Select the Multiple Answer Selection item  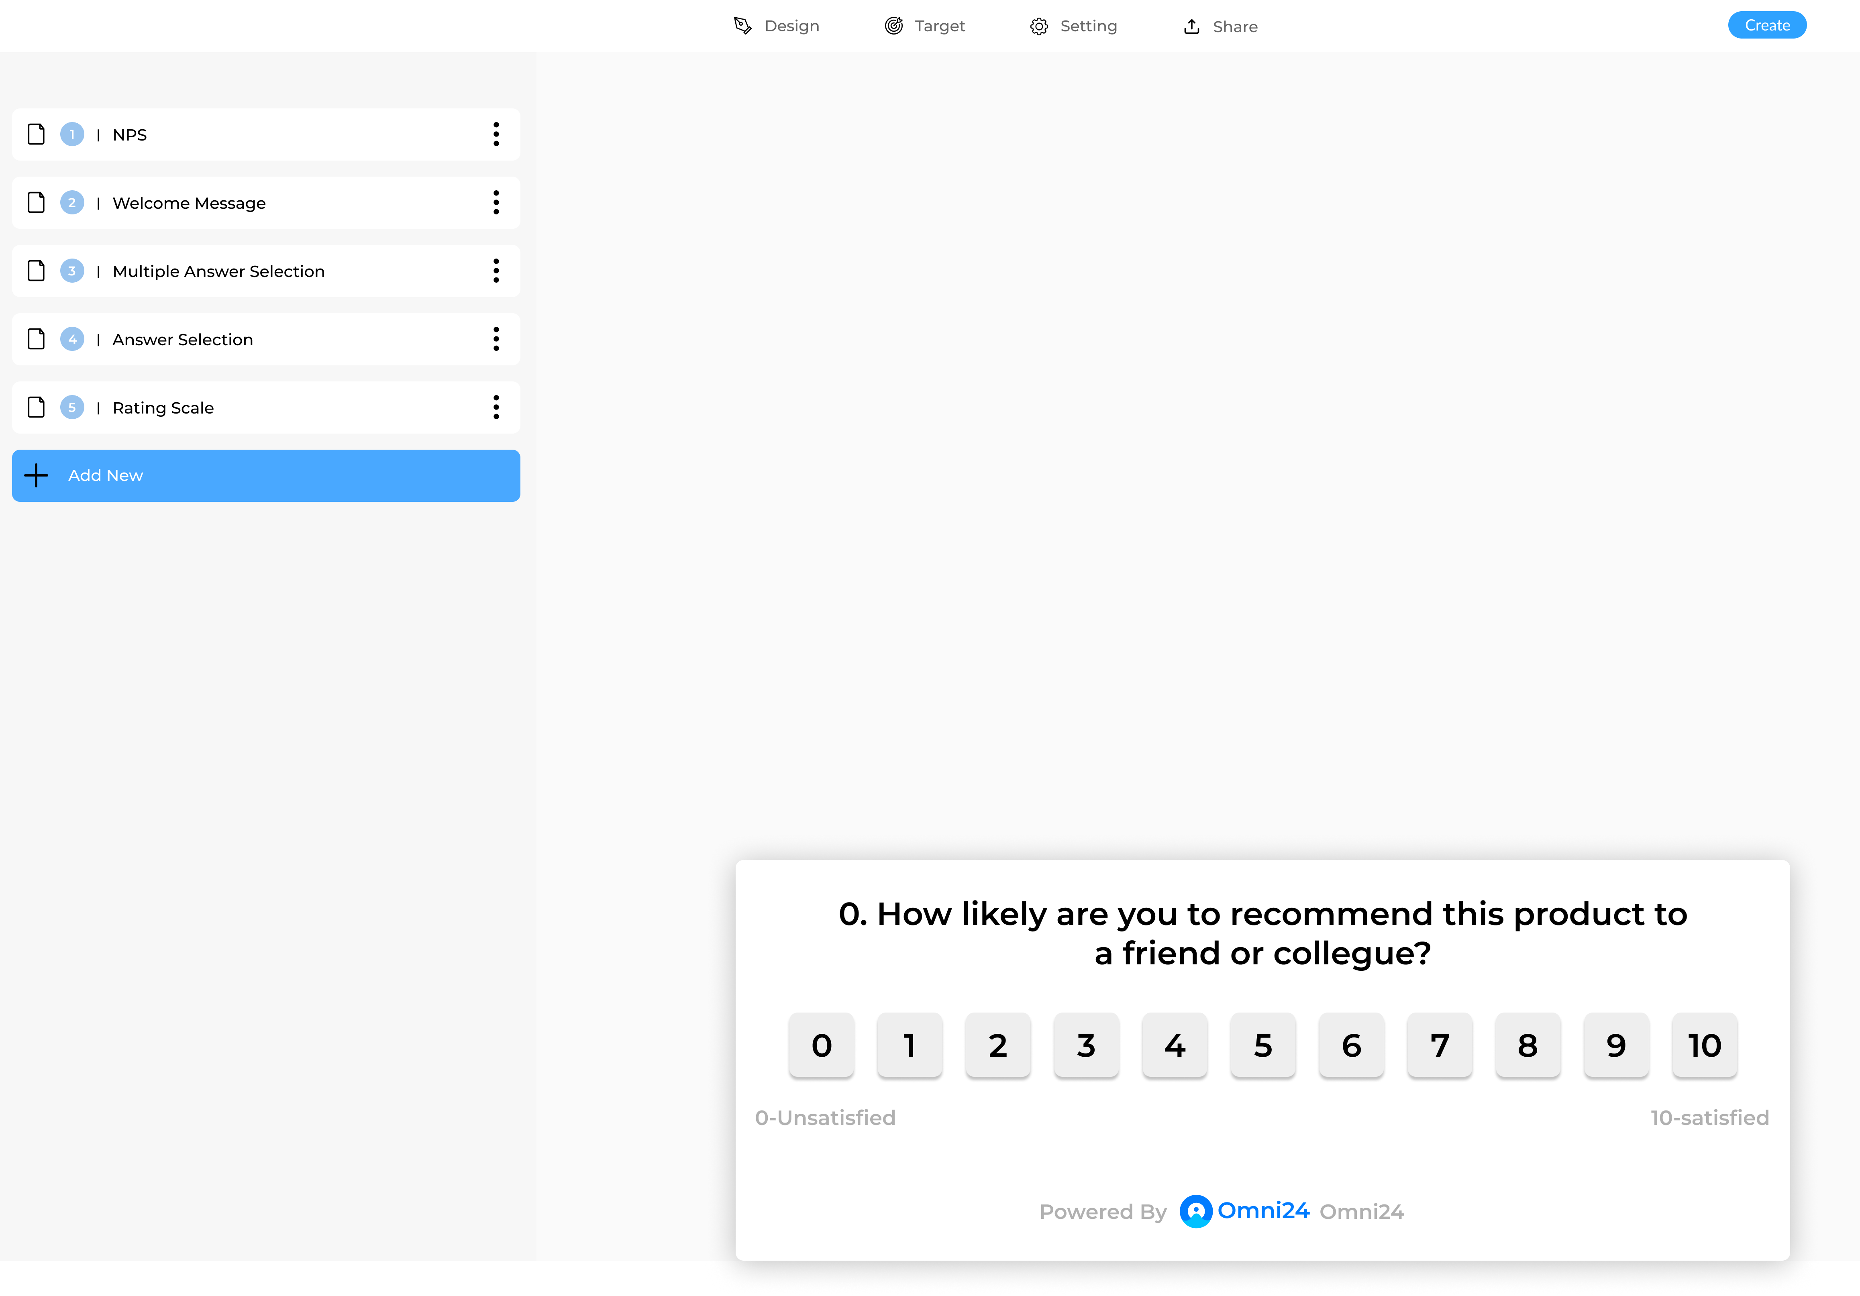click(266, 271)
